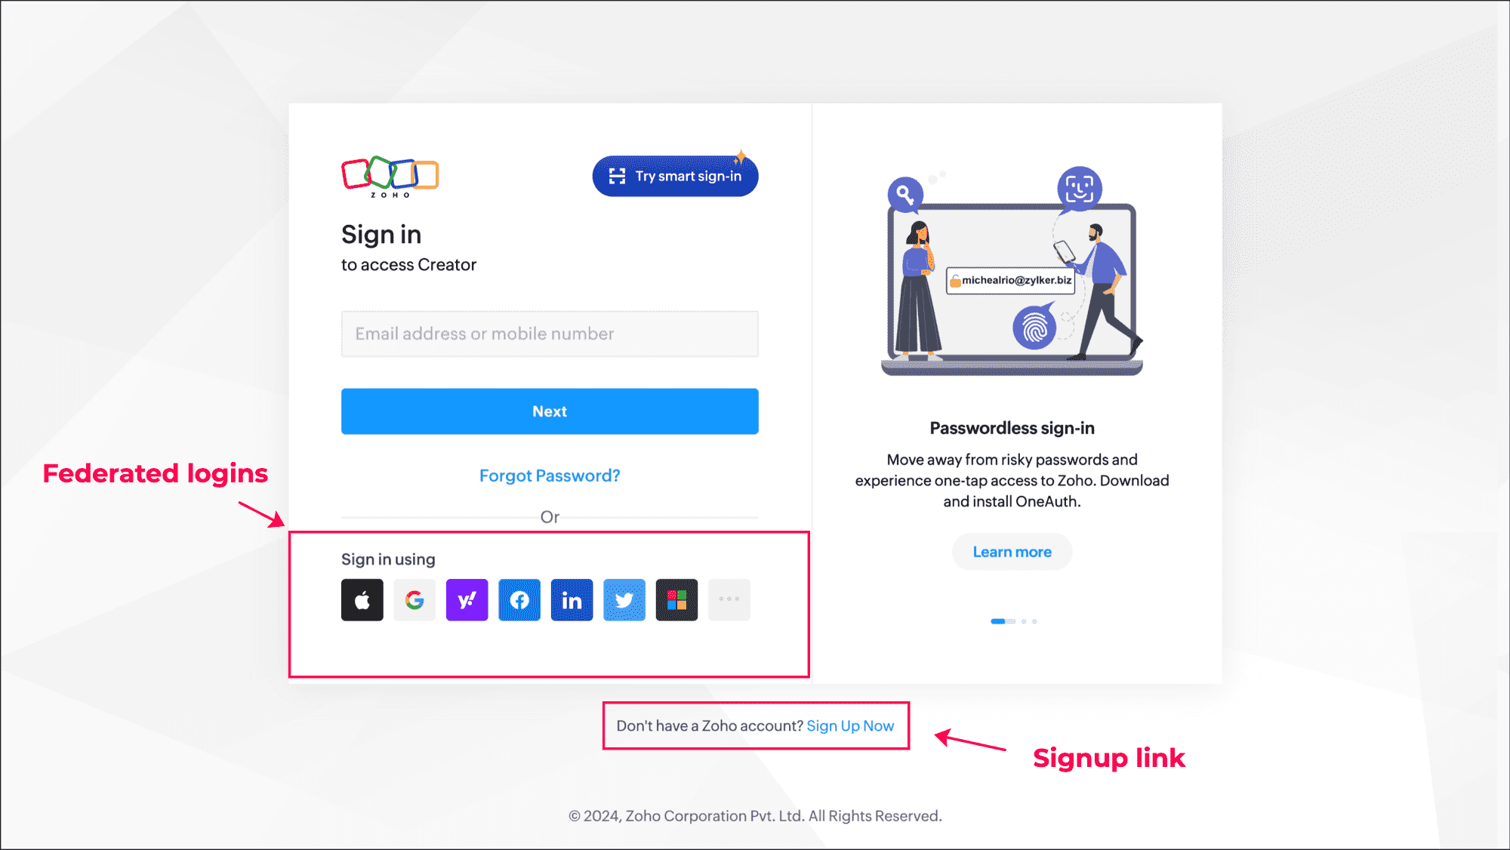Sign in with Facebook icon
1510x850 pixels.
pyautogui.click(x=519, y=600)
